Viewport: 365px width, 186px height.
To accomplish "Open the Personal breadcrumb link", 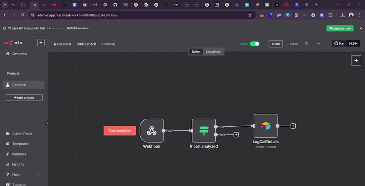I will click(x=62, y=44).
